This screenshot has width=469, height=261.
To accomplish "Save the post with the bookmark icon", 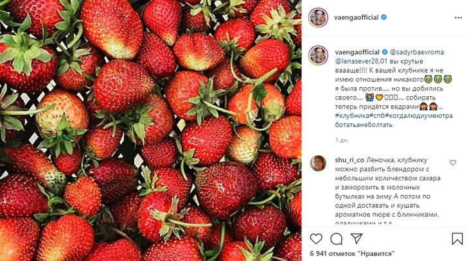I will (x=457, y=239).
